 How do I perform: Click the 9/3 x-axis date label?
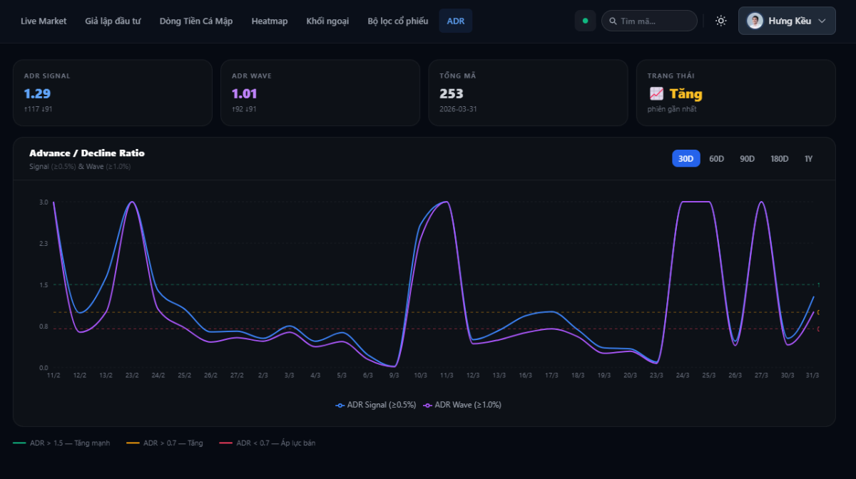tap(394, 375)
